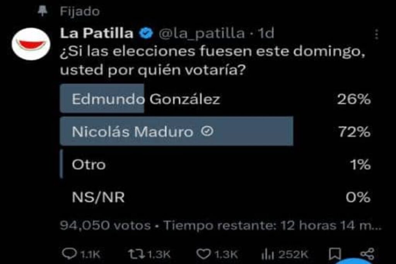This screenshot has width=396, height=264.
Task: Click the pin icon next to Fijado
Action: [43, 10]
